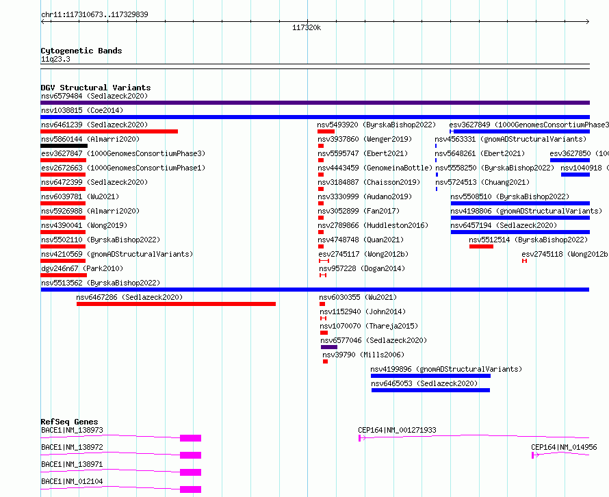Open esv2672663 (1000GenomesConsortiumPhase1) variant
Image resolution: width=609 pixels, height=497 pixels.
pos(123,168)
